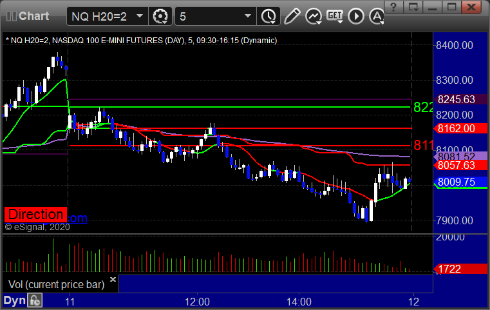490x310 pixels.
Task: Click the red 8057.63 price marker
Action: pos(460,165)
